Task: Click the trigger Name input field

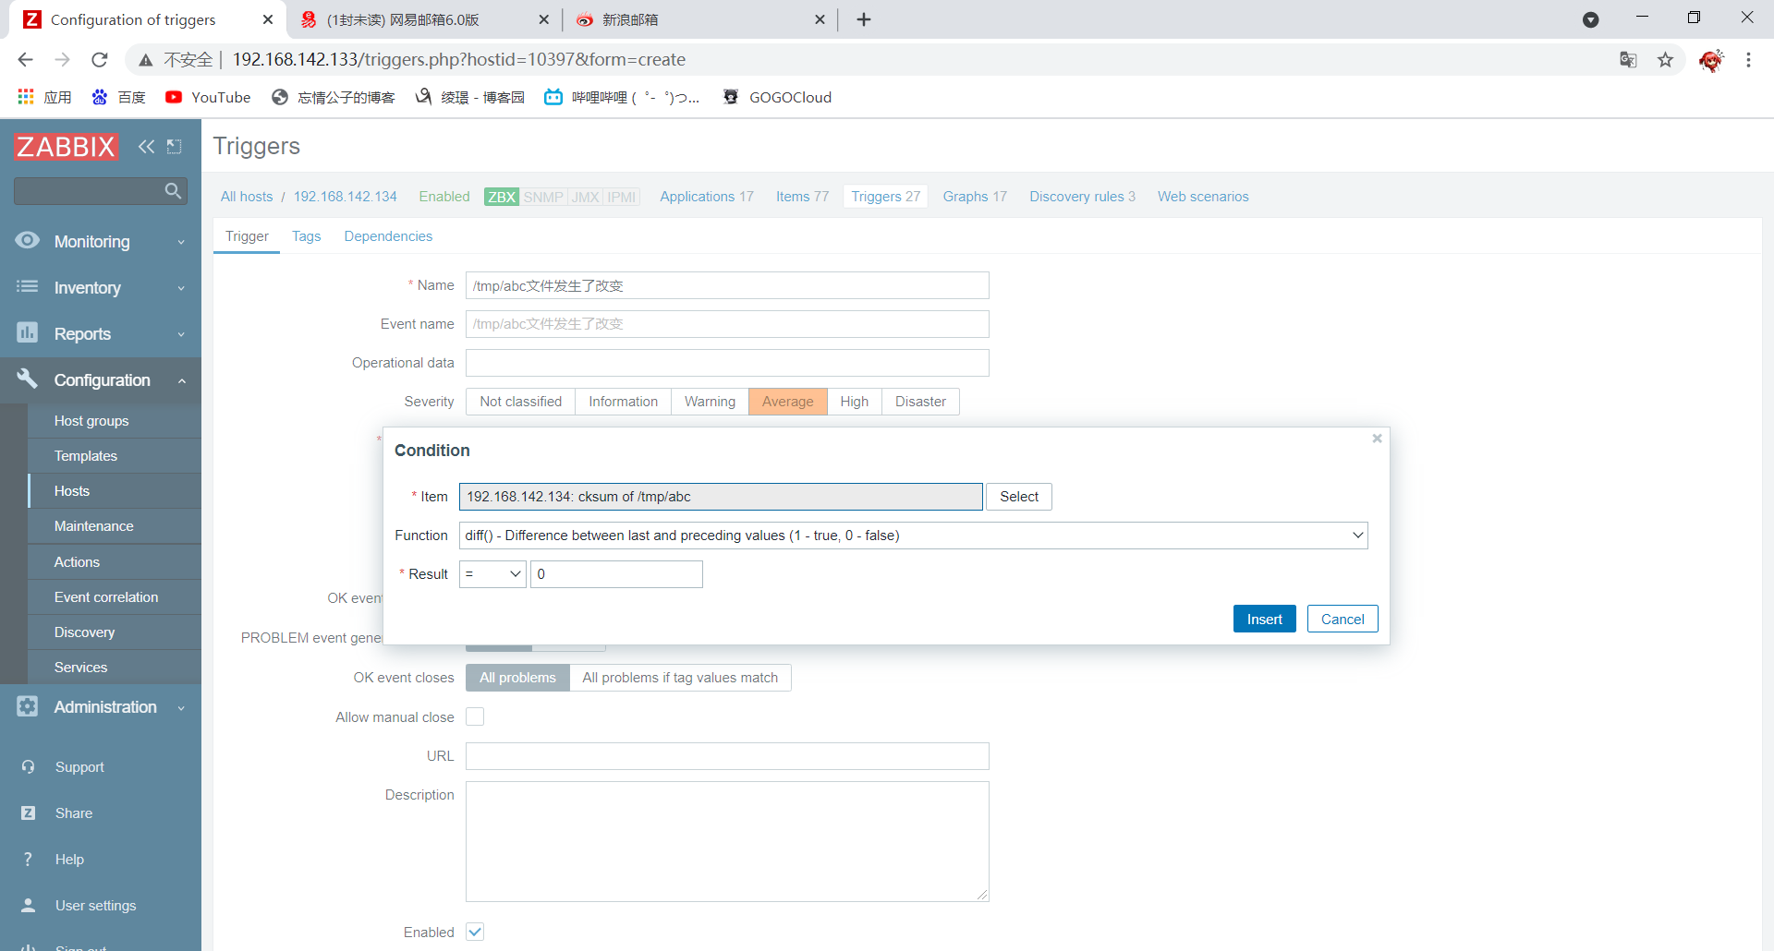Action: pos(727,285)
